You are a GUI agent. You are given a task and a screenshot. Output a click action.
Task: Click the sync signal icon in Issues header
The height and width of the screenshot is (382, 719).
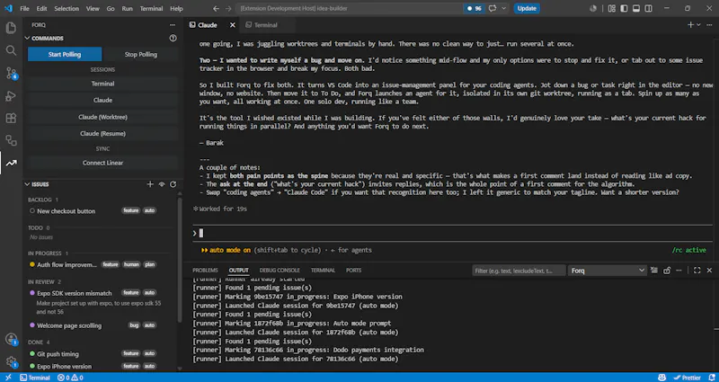point(162,184)
